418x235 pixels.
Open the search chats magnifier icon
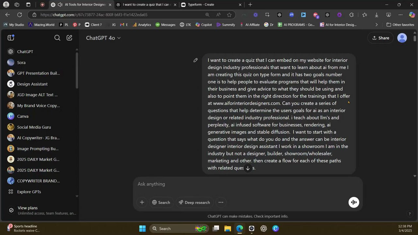[57, 38]
